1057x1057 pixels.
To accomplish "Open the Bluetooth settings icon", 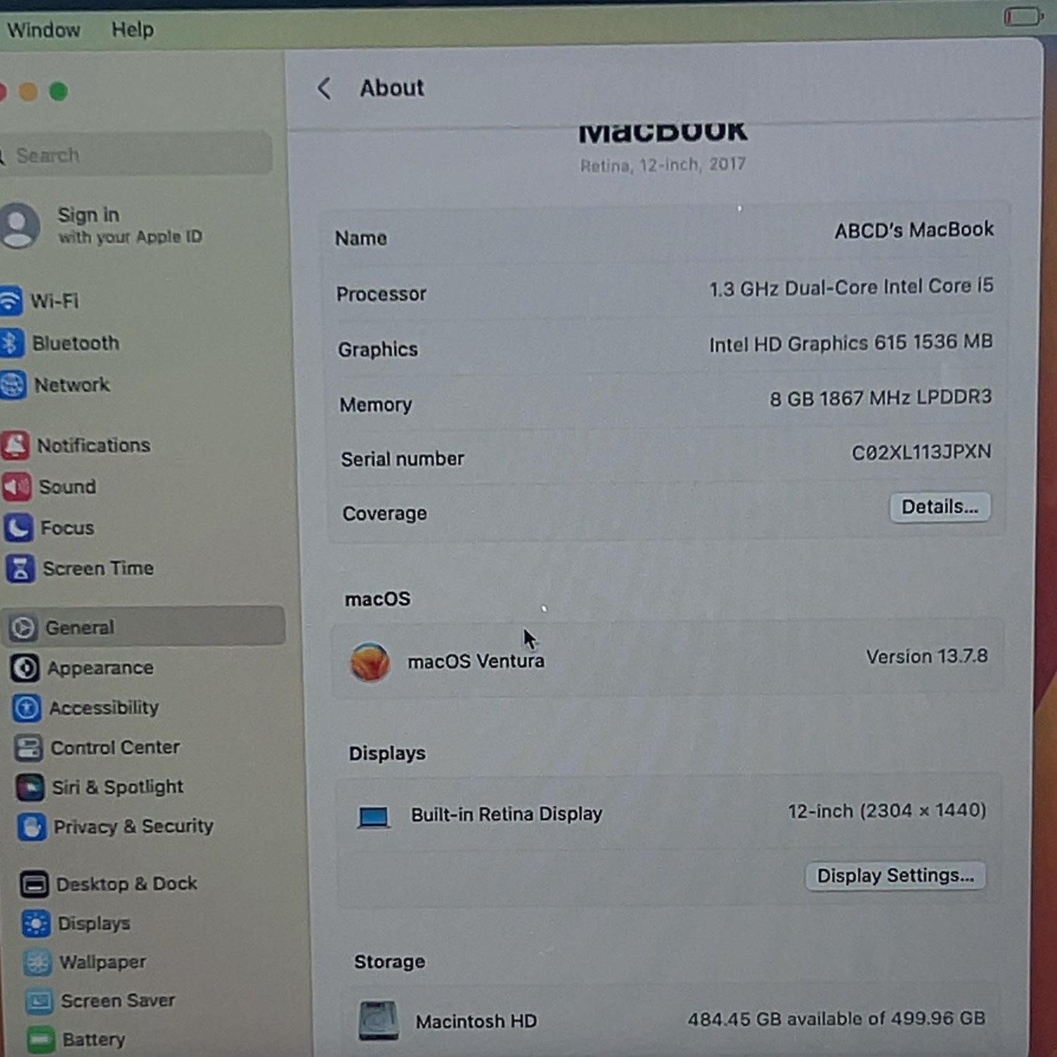I will click(11, 343).
